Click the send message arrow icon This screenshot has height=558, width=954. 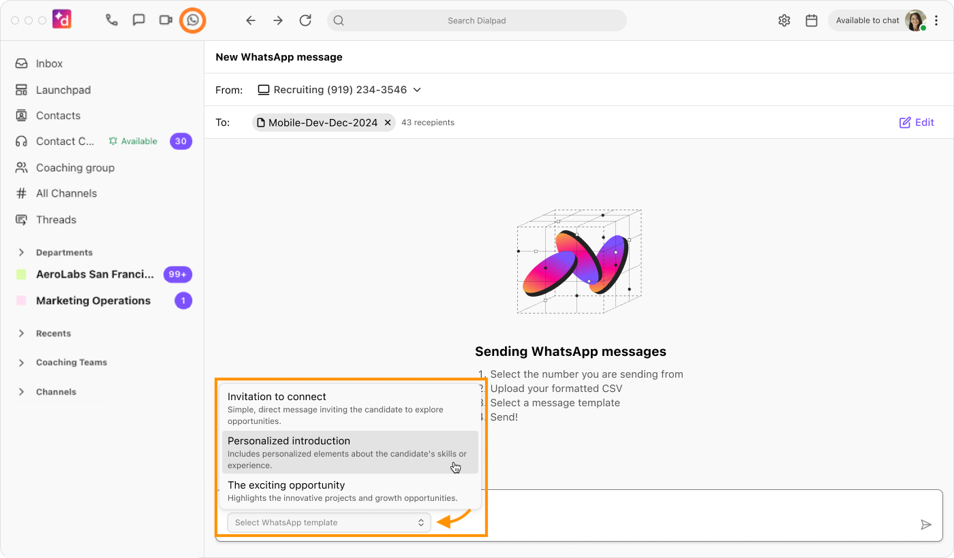[x=926, y=524]
